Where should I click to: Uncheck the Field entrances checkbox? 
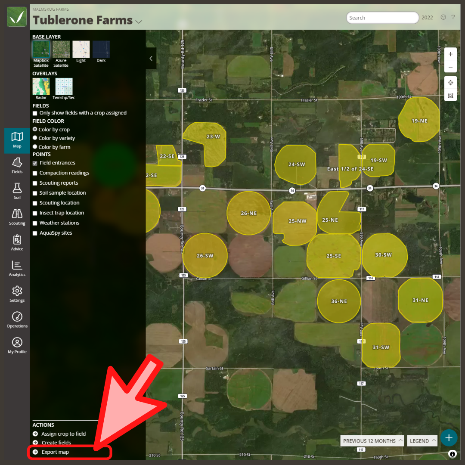coord(35,163)
